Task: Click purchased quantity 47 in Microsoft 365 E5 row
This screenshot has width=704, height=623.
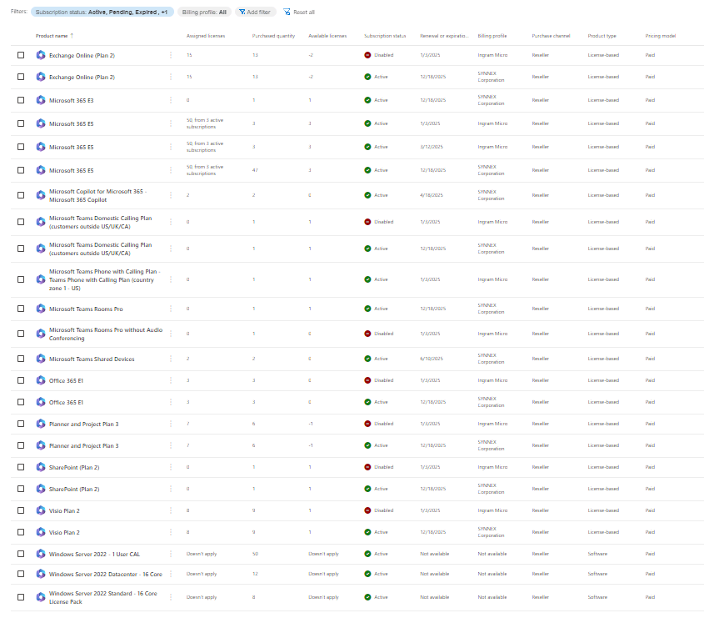Action: tap(255, 170)
